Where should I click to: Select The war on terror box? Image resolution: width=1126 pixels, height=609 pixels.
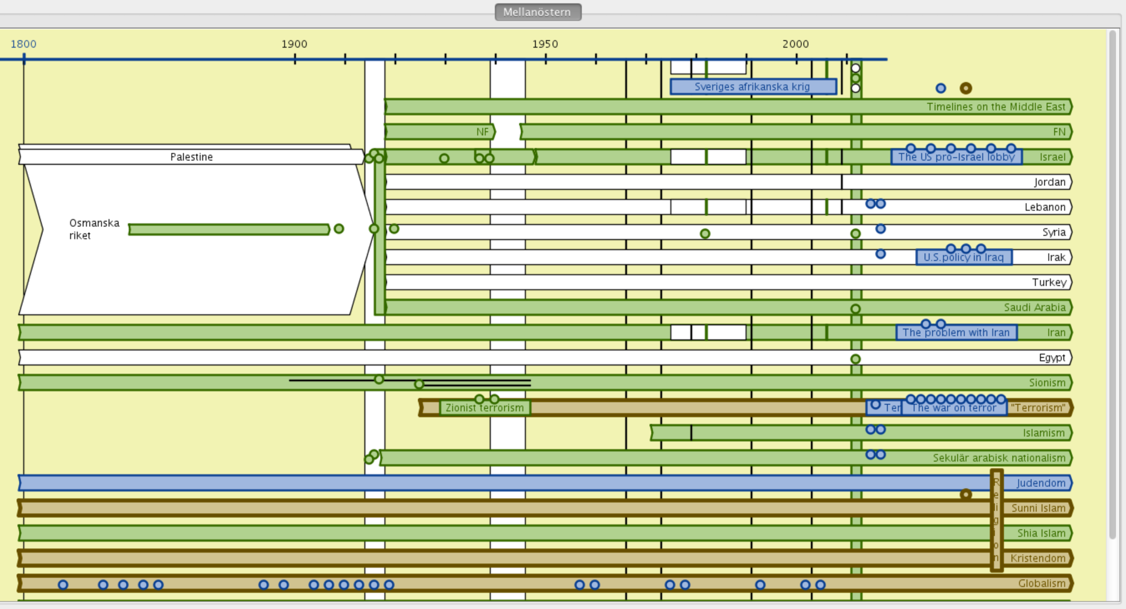(x=954, y=408)
